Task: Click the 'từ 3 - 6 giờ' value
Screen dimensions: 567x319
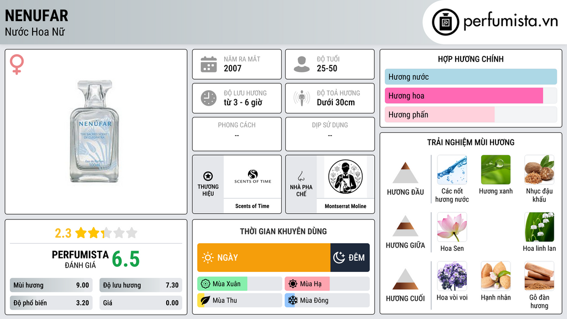Action: 243,102
